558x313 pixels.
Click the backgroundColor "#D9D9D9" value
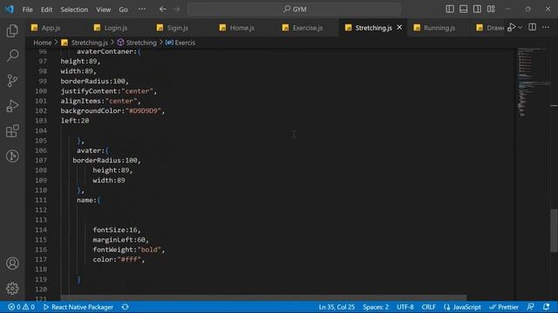click(143, 110)
